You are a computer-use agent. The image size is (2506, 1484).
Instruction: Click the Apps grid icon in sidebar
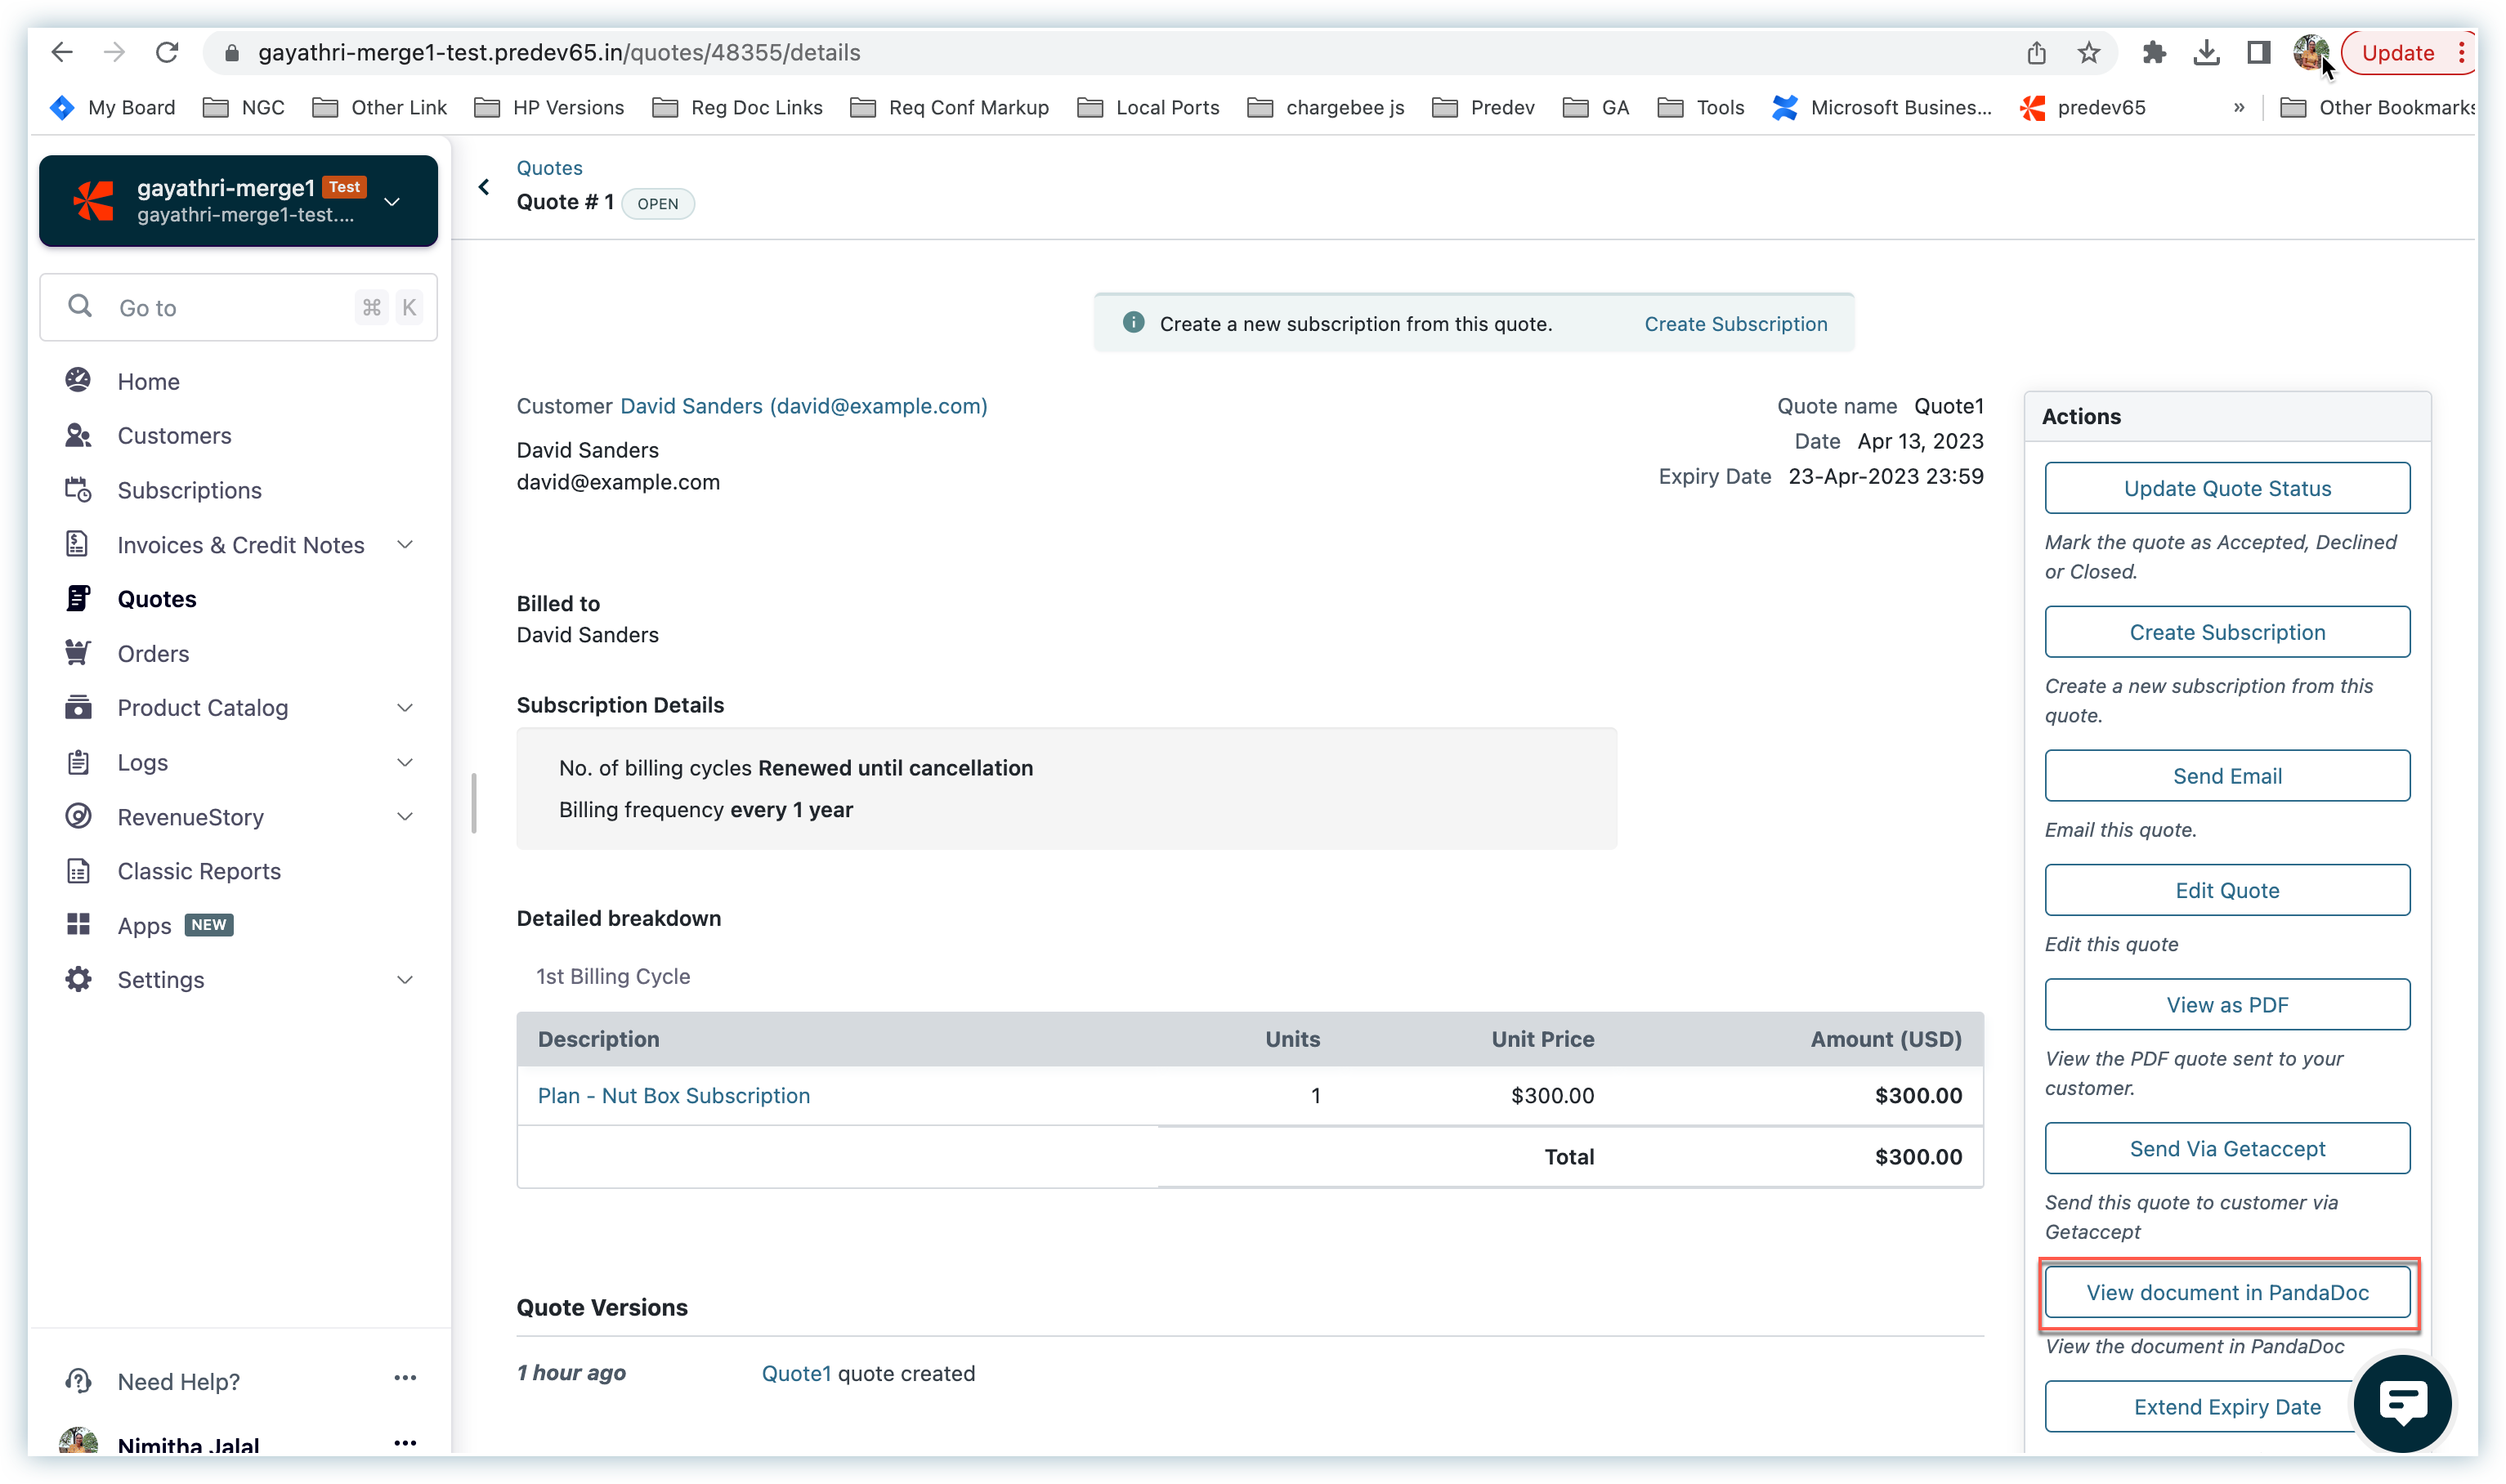click(78, 925)
